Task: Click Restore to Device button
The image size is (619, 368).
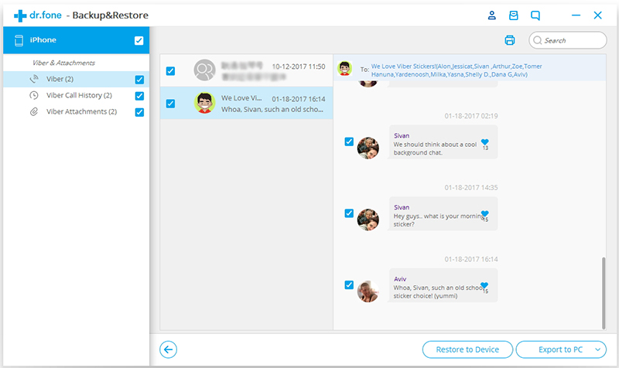Action: click(x=467, y=349)
